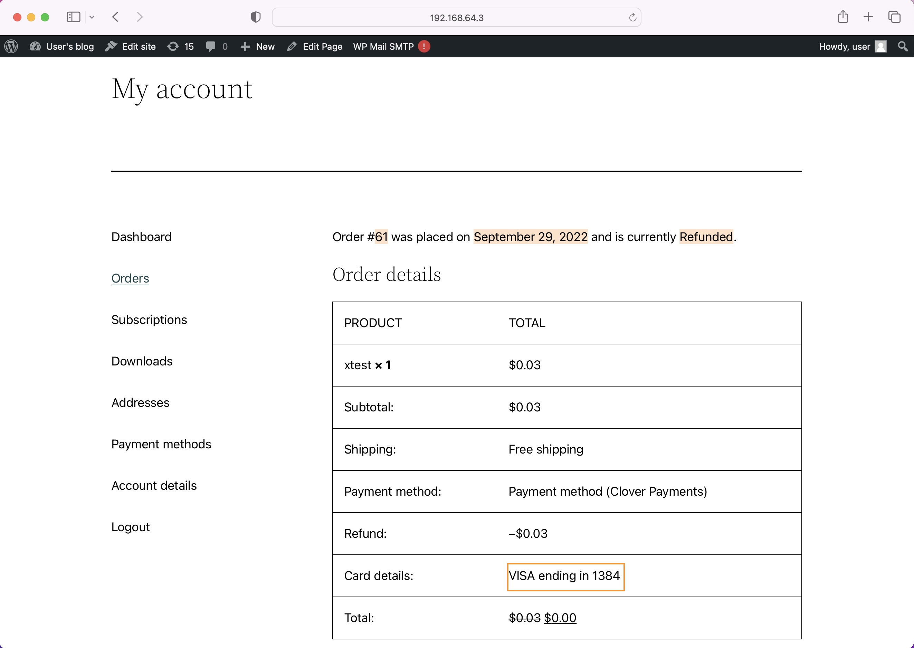
Task: Click Logout navigation option
Action: 131,527
